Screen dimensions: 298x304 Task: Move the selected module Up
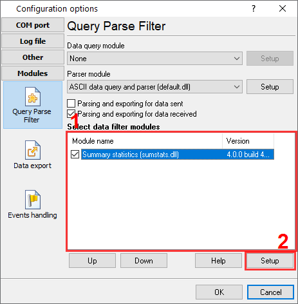(x=92, y=261)
